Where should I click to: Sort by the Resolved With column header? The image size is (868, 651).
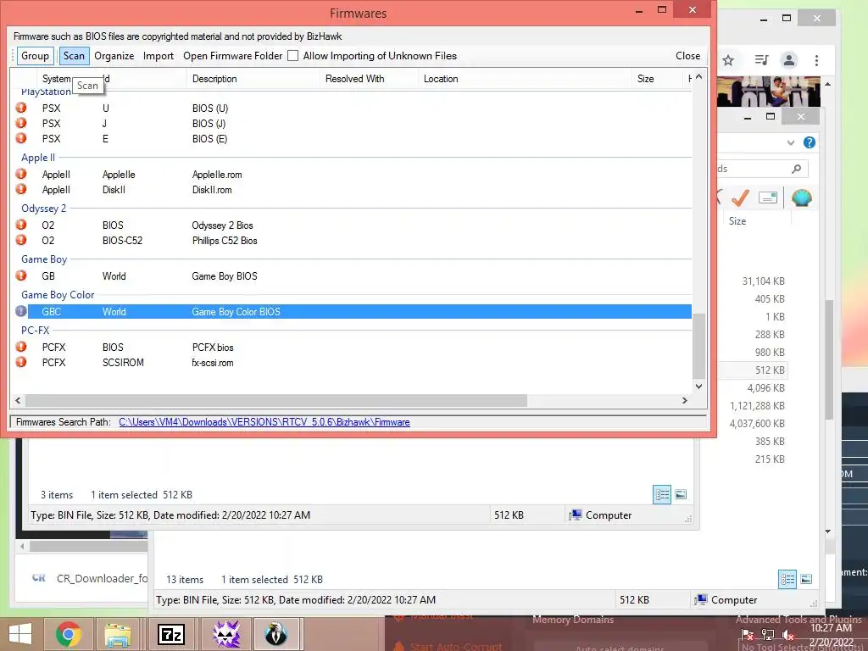tap(370, 79)
